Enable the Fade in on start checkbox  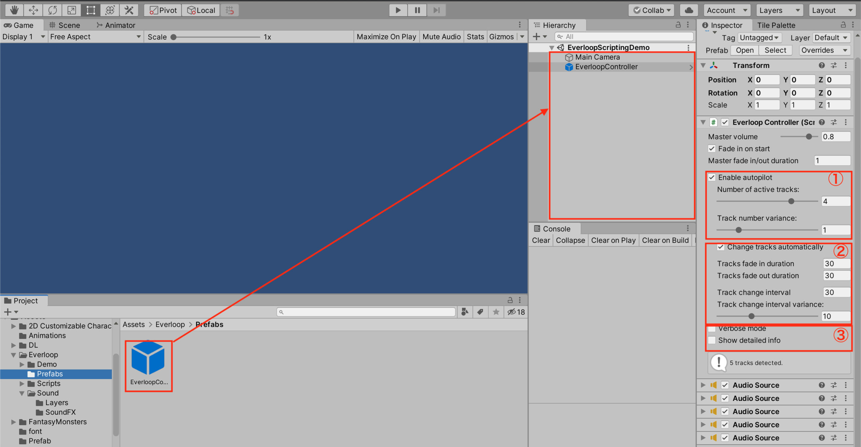click(x=712, y=148)
